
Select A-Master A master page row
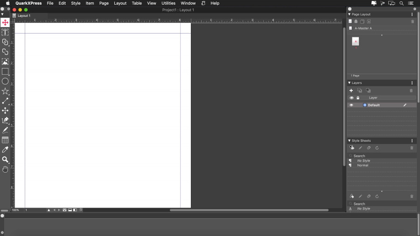tap(382, 28)
